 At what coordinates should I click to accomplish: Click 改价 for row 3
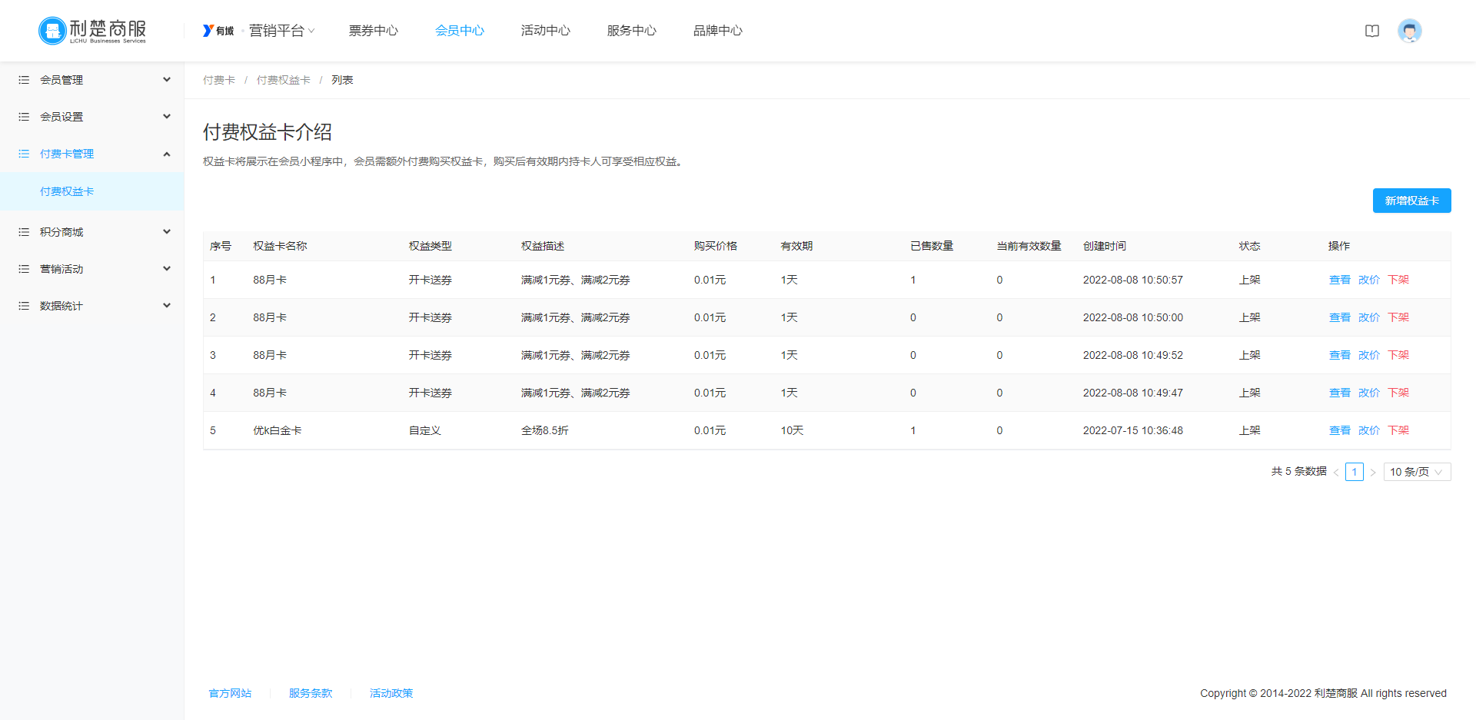[x=1369, y=355]
